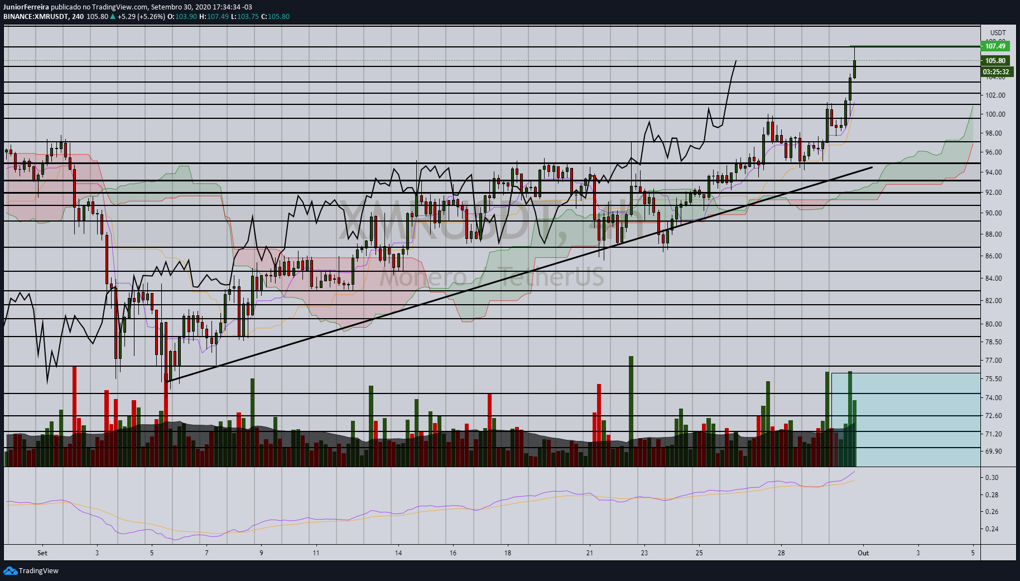Click the Out month label on time axis
1020x581 pixels.
[x=863, y=553]
